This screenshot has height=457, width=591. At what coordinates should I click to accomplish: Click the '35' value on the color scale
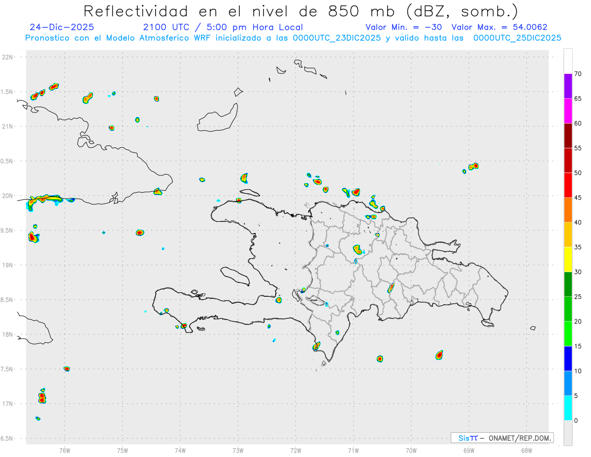578,247
